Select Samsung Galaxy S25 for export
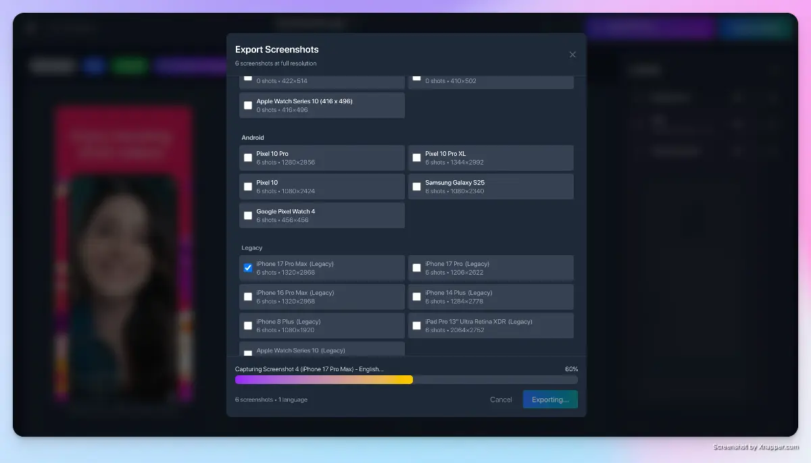Screen dimensions: 811x463 pos(416,186)
